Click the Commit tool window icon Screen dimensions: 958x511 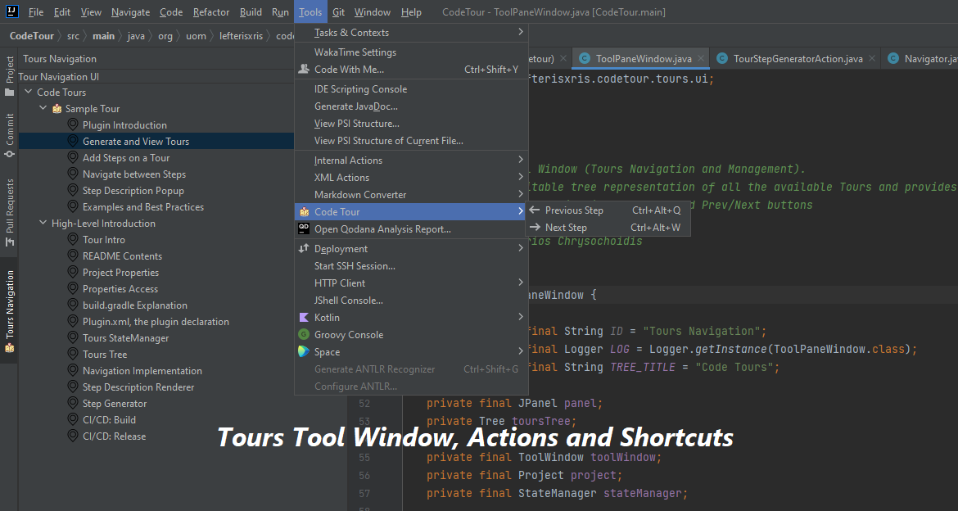click(9, 153)
